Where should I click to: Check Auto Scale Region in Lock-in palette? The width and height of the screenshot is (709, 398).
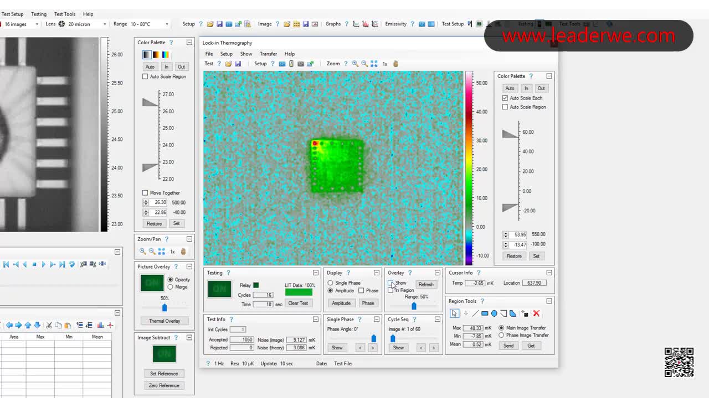tap(505, 107)
